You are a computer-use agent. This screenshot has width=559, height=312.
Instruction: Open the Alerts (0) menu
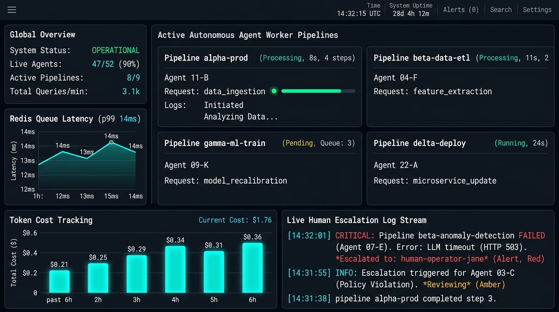point(461,10)
